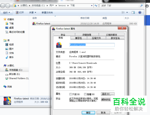150x115 pixels.
Task: Switch to the 数字签名 tab
Action: pos(115,38)
